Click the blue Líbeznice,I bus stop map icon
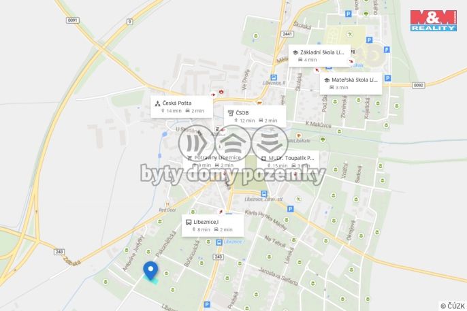Image resolution: width=467 pixels, height=311 pixels. click(219, 242)
